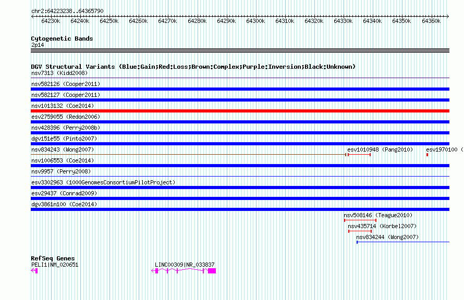
Task: Select the nsv834243 (Wong2007) label
Action: (63, 149)
